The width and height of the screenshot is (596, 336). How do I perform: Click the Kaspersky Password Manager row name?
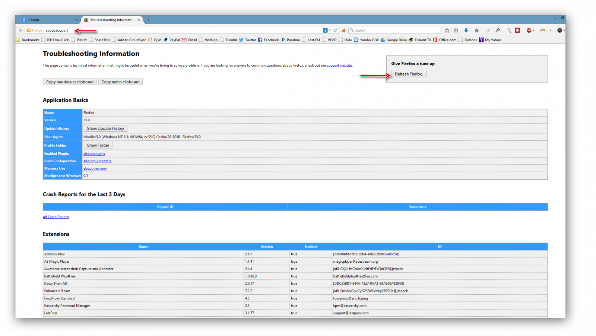(x=67, y=306)
